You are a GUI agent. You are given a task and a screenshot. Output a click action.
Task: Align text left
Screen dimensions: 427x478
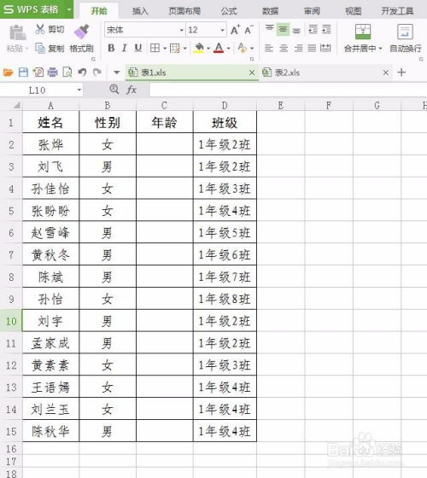tap(269, 48)
